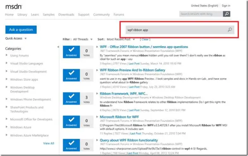
Task: Click Answered checkmark for Ribbon Framework thread
Action: click(x=72, y=99)
